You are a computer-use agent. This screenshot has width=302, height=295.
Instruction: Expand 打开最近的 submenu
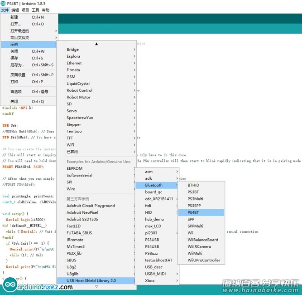(29, 31)
